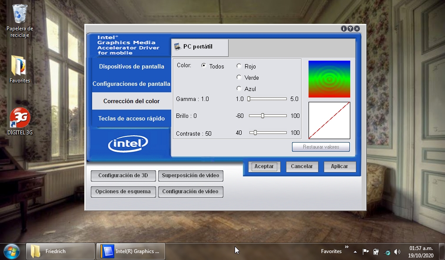
Task: Click the gamma curve graph
Action: point(329,120)
